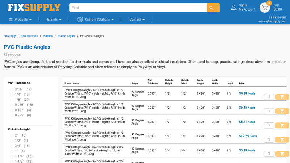Open the Plastic Angles breadcrumb link
The width and height of the screenshot is (290, 163).
click(66, 36)
